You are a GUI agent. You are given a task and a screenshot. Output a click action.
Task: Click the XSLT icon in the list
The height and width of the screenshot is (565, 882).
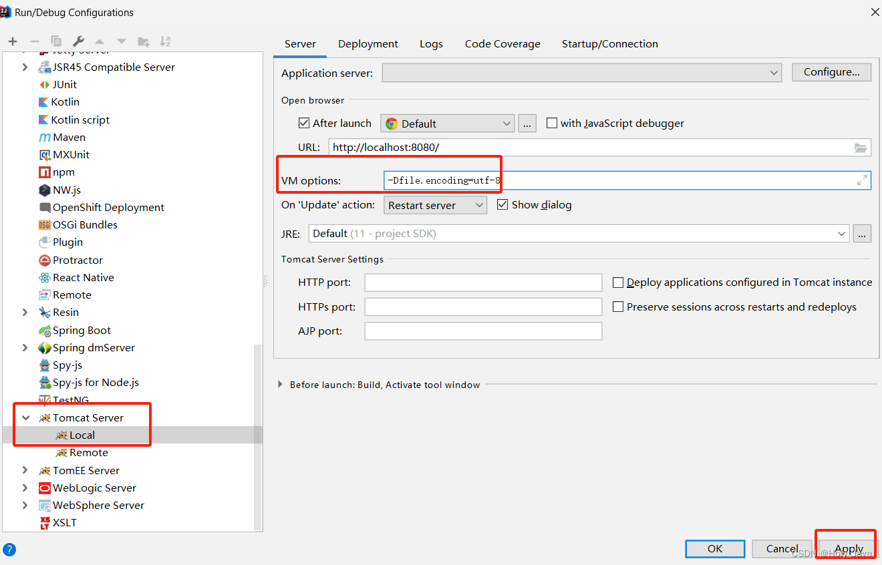tap(45, 523)
